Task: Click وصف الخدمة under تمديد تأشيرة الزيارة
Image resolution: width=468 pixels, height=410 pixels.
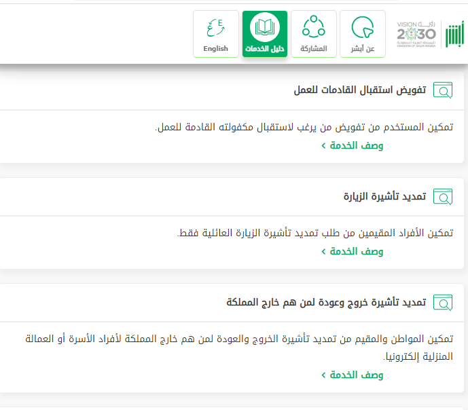Action: click(x=356, y=251)
